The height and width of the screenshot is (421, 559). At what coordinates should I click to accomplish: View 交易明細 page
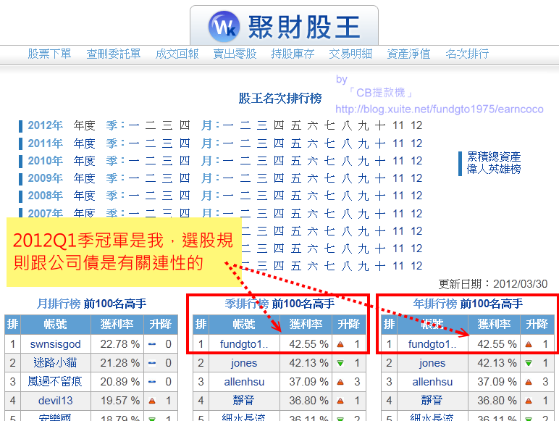coord(350,54)
